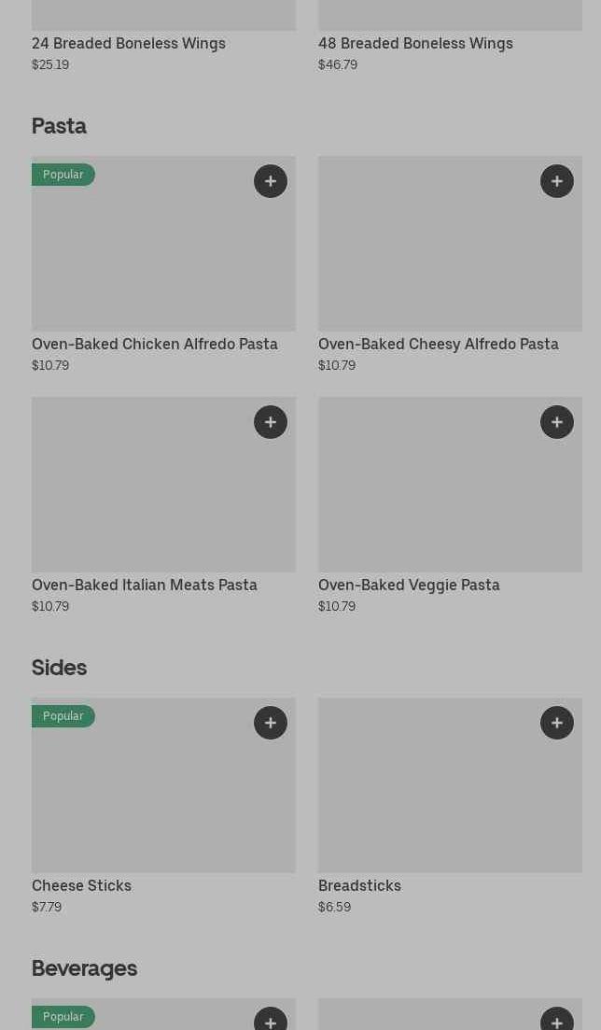Click the 24 Breaded Boneless Wings title

click(129, 43)
